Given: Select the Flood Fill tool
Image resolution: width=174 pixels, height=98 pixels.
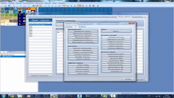Looking at the screenshot, I should pyautogui.click(x=56, y=6).
